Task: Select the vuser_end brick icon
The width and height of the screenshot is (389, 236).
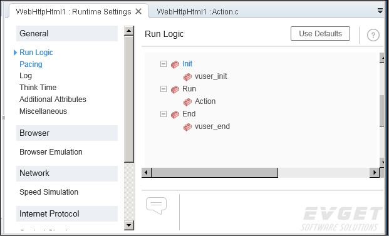Action: tap(187, 127)
